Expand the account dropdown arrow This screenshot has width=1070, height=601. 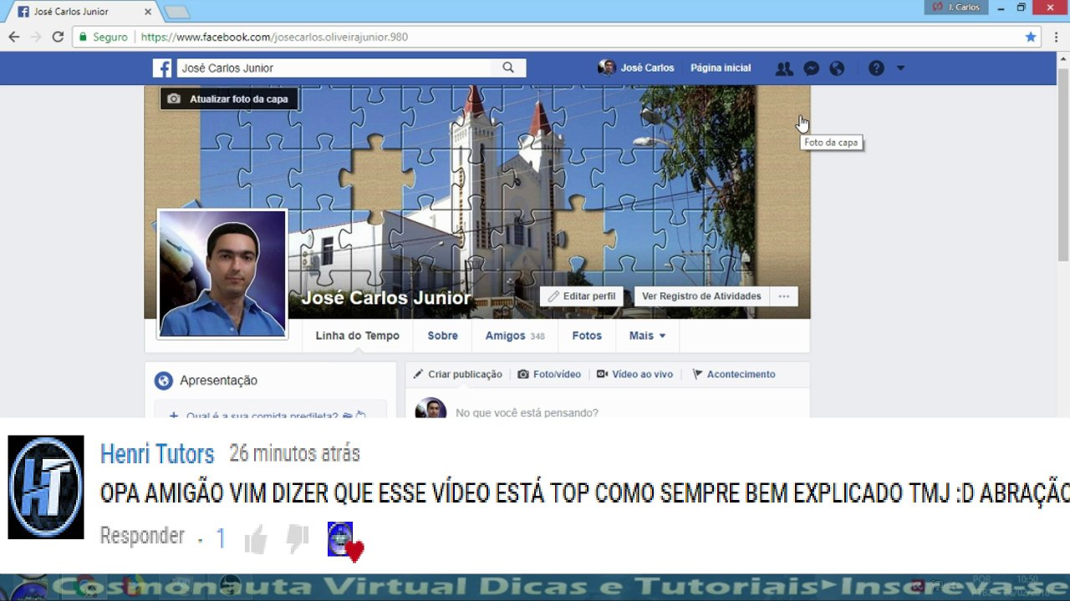tap(900, 68)
